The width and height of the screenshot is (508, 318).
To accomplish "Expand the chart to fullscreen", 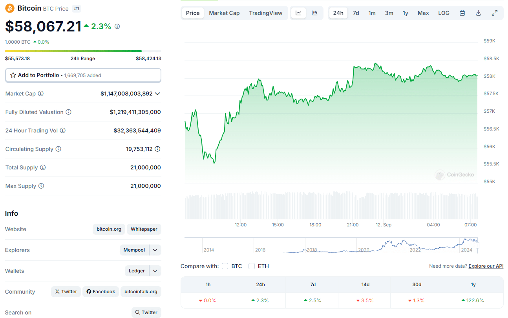I will click(495, 13).
